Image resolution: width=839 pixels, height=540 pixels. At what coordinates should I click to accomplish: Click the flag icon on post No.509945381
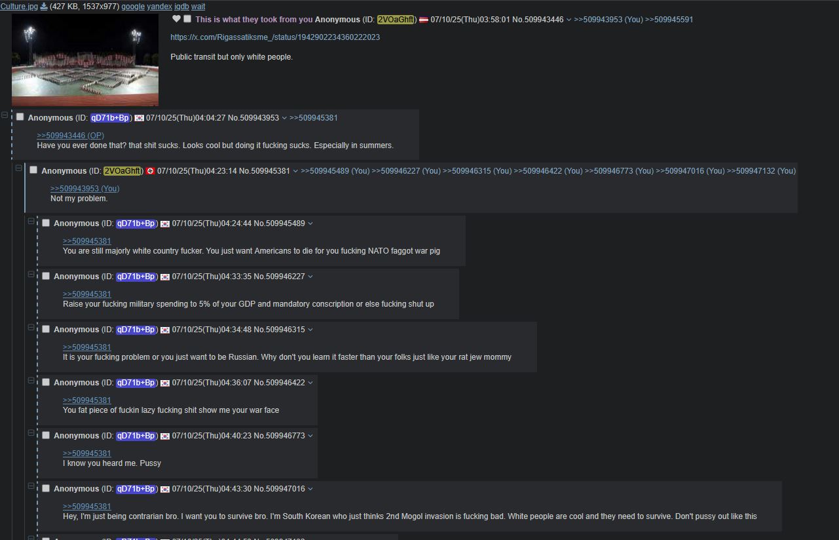click(151, 171)
